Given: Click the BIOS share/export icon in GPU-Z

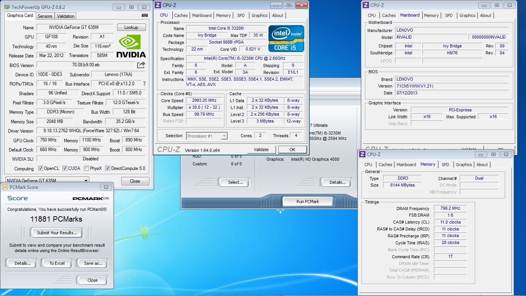Looking at the screenshot, I should pyautogui.click(x=141, y=65).
